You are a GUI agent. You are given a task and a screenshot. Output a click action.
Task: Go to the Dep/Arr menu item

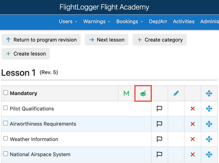158,22
